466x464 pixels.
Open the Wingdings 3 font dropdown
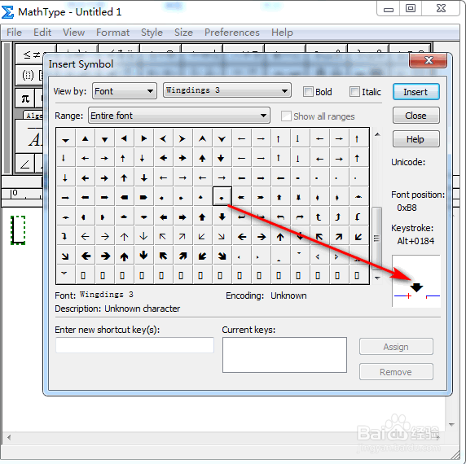pyautogui.click(x=227, y=90)
